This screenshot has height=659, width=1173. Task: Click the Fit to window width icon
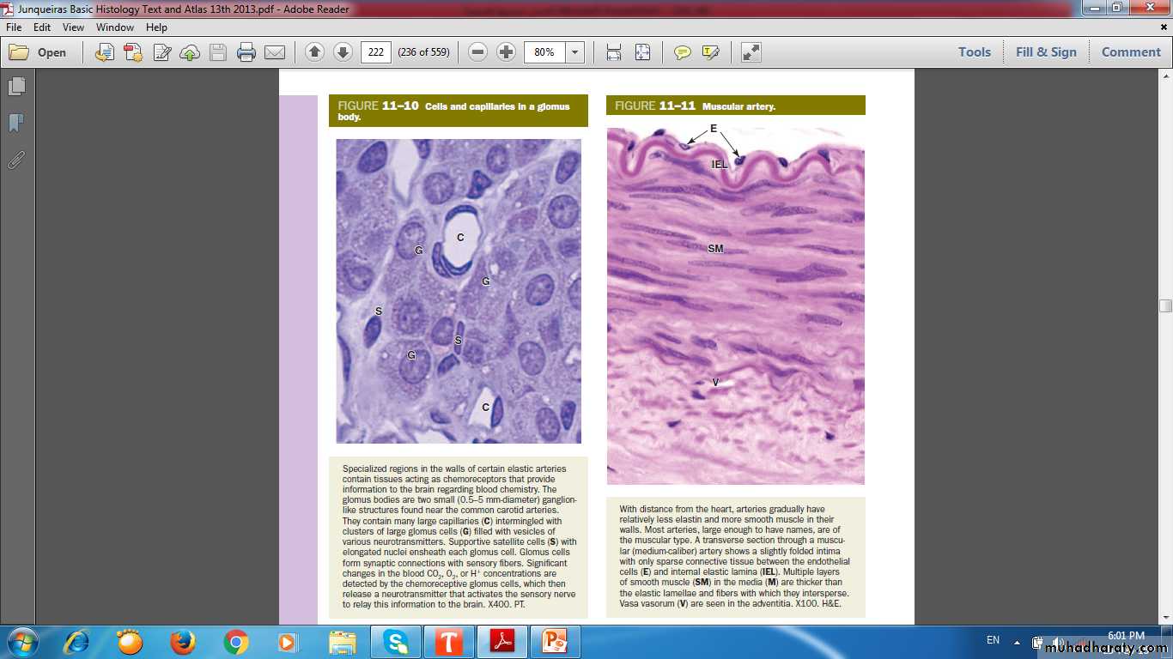614,52
